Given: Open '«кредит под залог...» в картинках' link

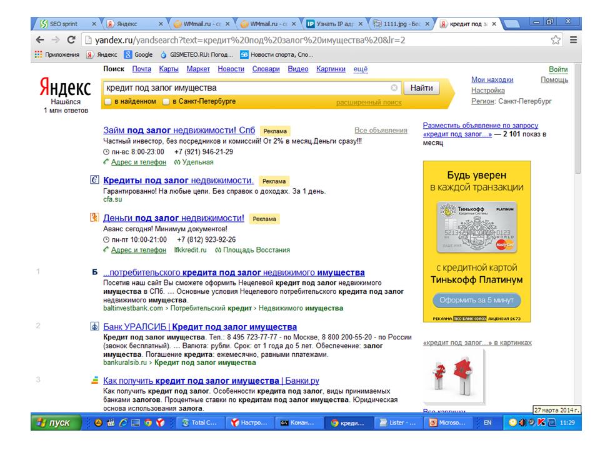Looking at the screenshot, I should click(x=477, y=343).
